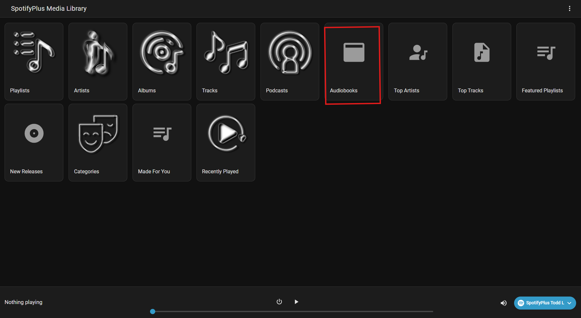Open the Artists figure icon card
Screen dimensions: 581x318
tap(98, 61)
